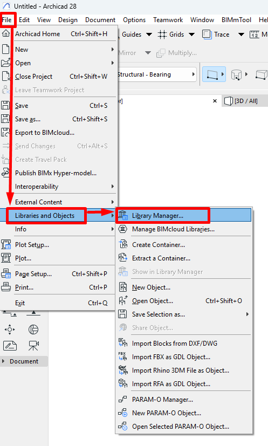Close the floor plan tab
Viewport: 268px width, 446px height.
pos(215,101)
